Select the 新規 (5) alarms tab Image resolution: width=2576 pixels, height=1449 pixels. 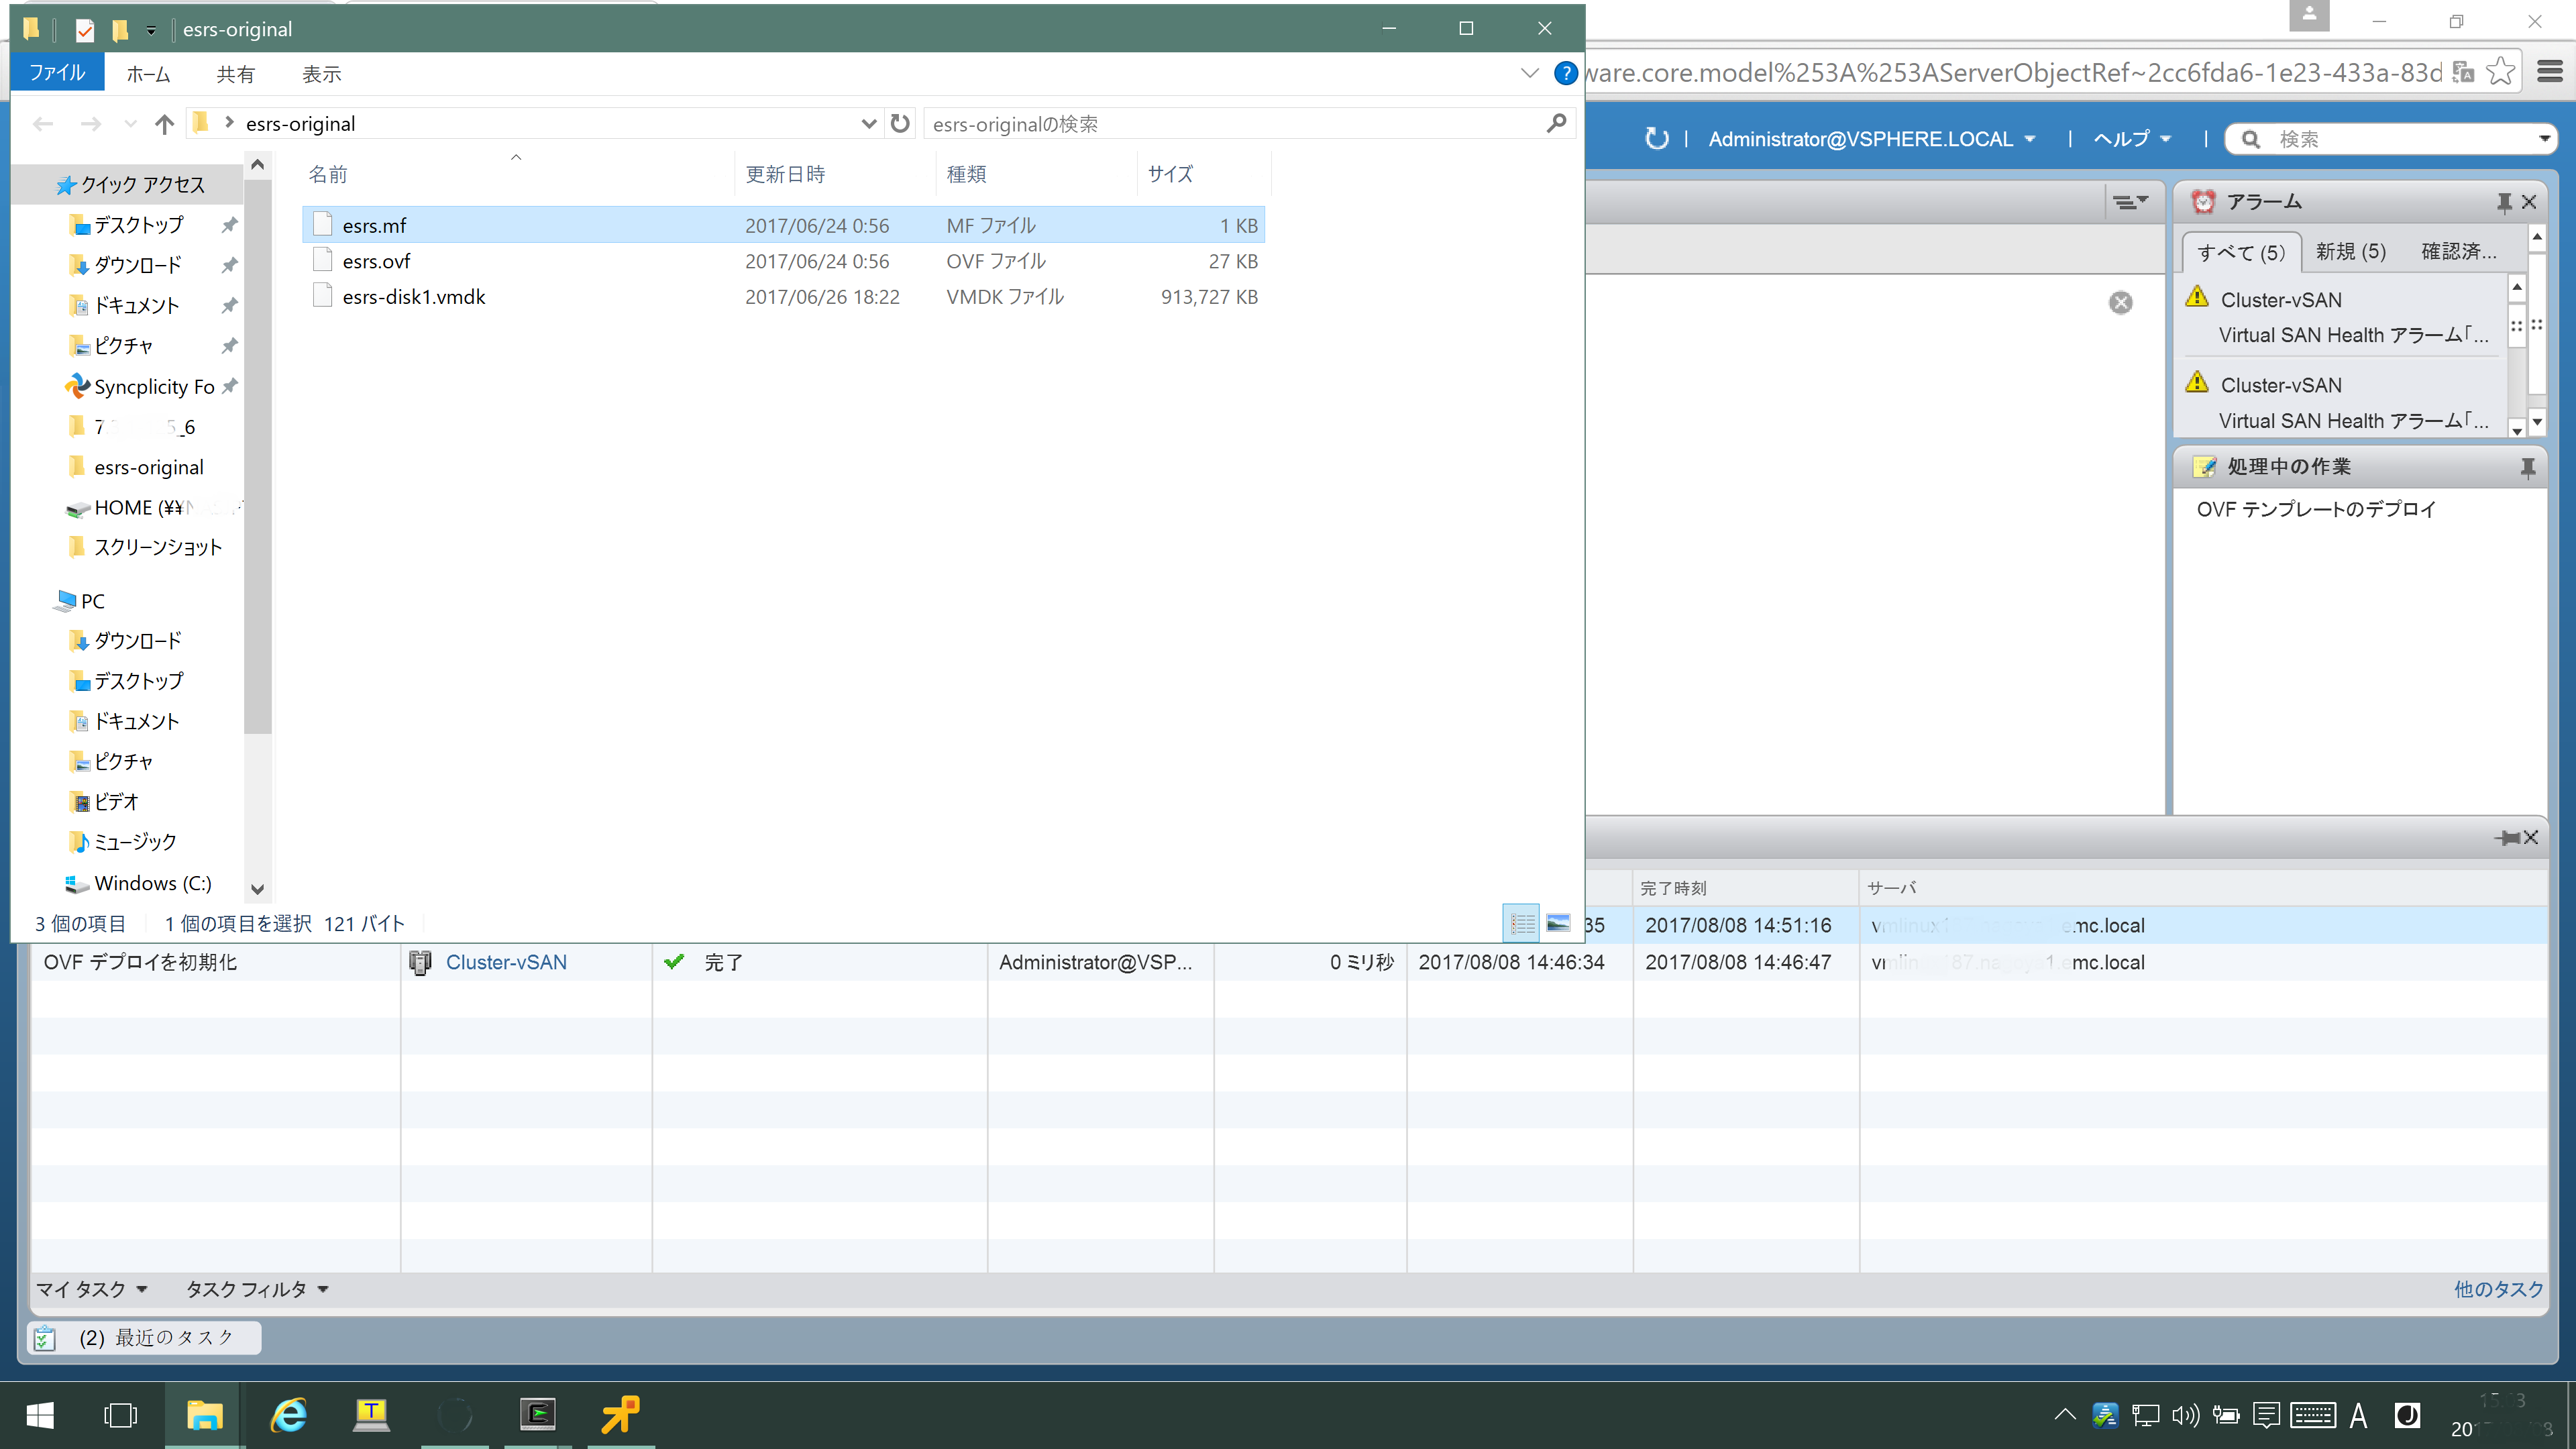pos(2351,251)
